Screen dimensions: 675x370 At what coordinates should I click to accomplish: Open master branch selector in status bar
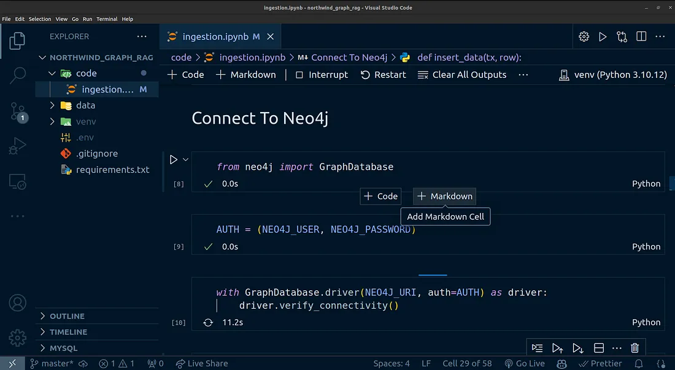tap(52, 363)
